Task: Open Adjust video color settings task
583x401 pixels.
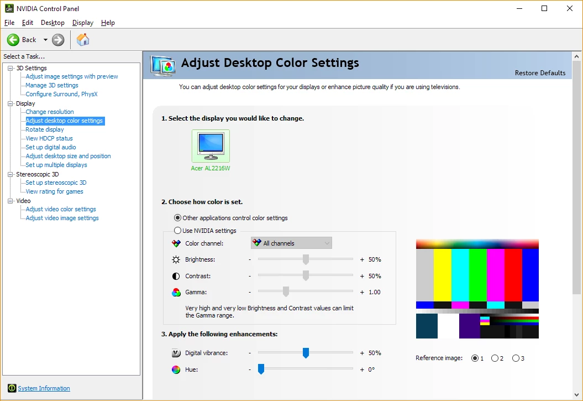Action: click(x=61, y=209)
